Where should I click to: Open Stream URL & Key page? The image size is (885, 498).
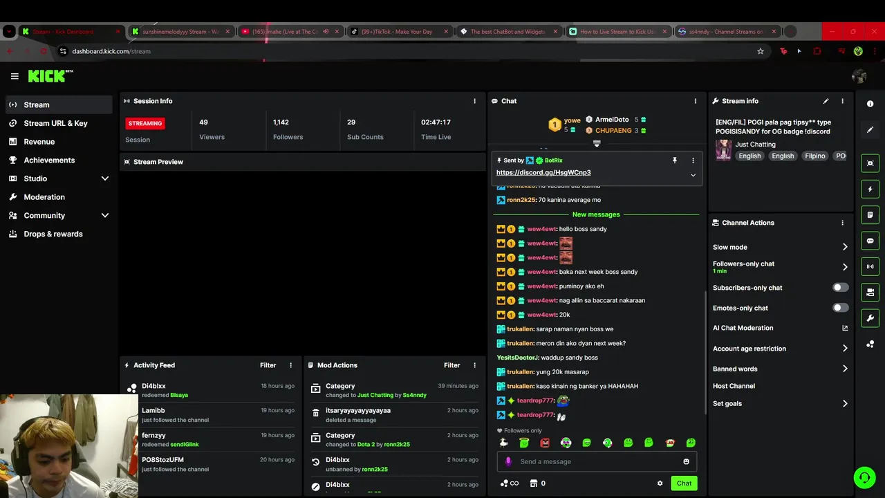click(59, 123)
